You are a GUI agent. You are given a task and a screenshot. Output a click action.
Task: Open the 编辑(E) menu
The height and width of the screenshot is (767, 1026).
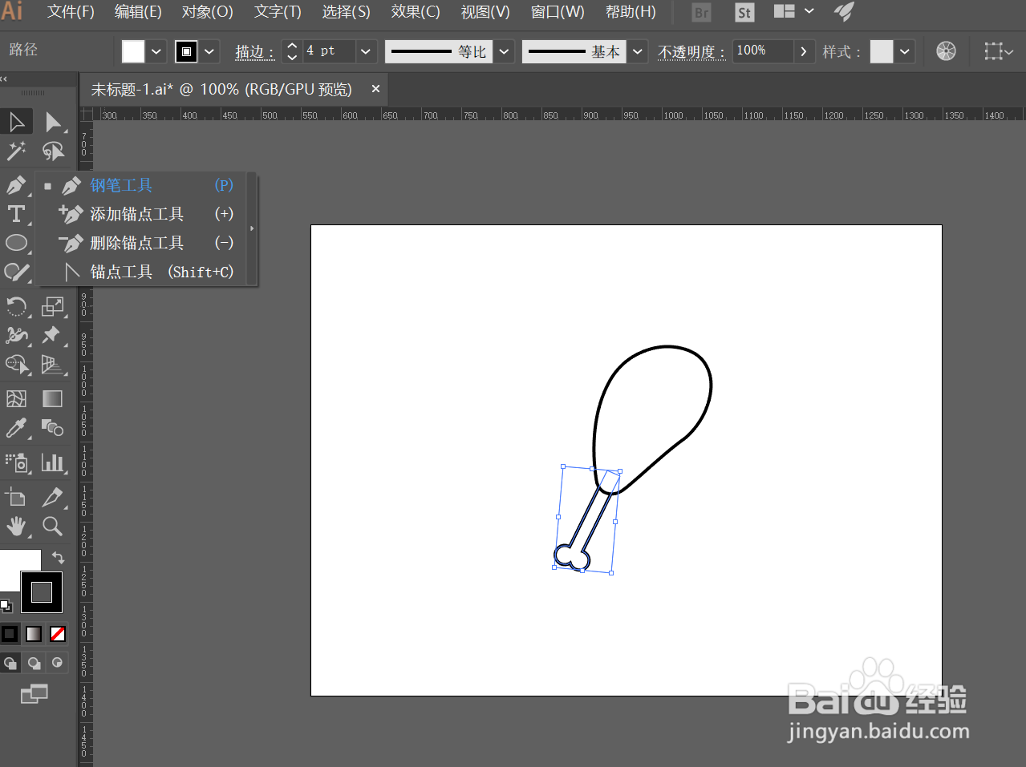(138, 12)
